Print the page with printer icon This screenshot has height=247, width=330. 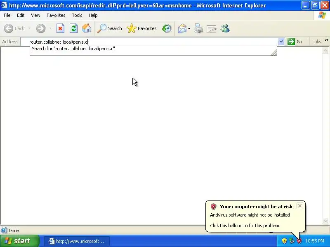198,28
